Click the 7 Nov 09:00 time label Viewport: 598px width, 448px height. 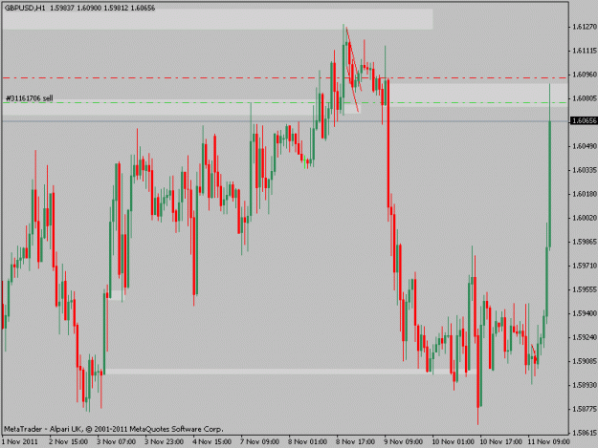259,442
